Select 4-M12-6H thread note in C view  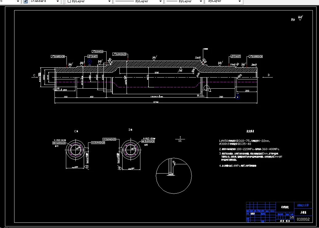60,140
